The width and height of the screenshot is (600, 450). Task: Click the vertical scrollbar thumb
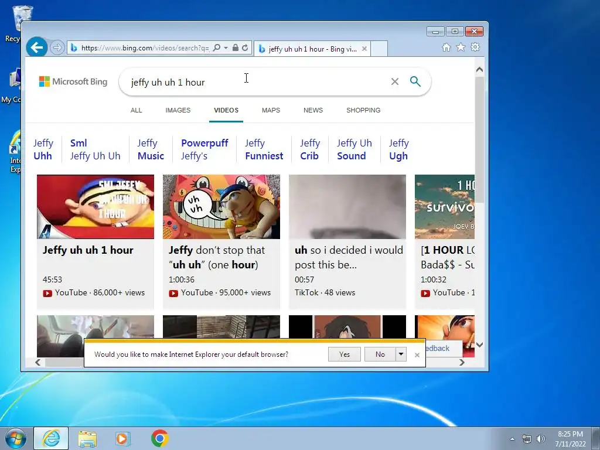click(479, 140)
